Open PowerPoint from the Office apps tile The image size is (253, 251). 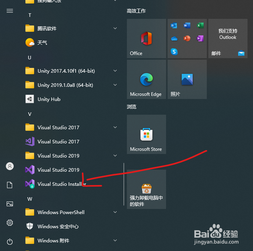pyautogui.click(x=187, y=38)
